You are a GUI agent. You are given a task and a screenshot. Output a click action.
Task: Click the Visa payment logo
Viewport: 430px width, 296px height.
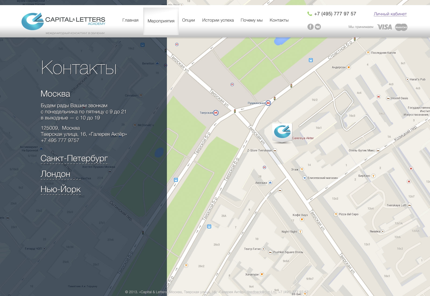click(x=385, y=27)
